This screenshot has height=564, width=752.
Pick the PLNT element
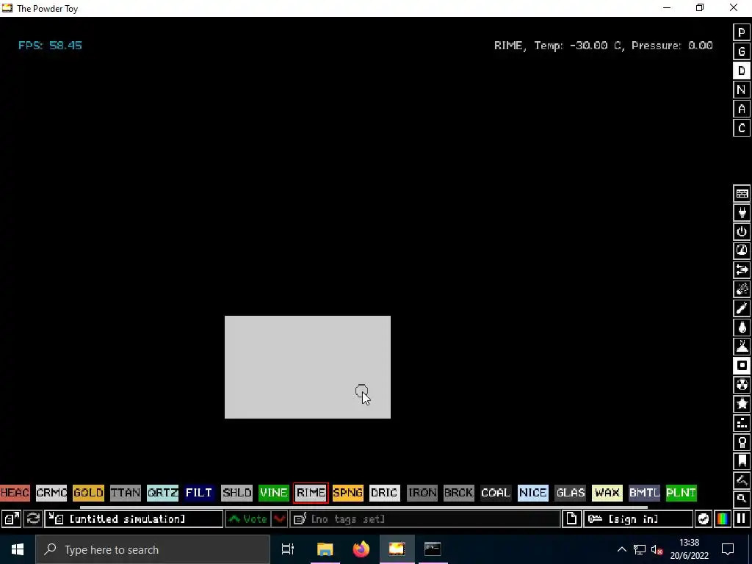(681, 493)
